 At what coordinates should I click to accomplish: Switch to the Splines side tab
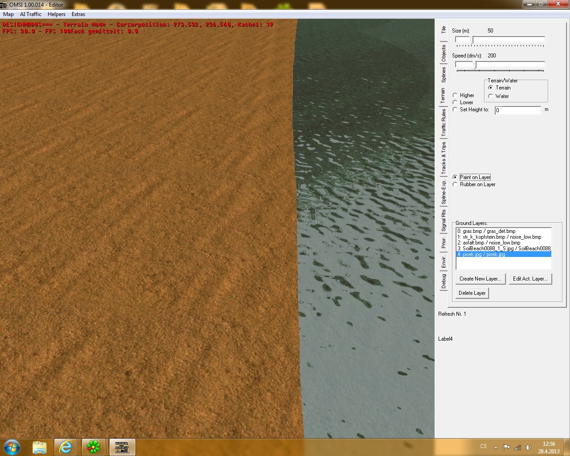coord(444,74)
